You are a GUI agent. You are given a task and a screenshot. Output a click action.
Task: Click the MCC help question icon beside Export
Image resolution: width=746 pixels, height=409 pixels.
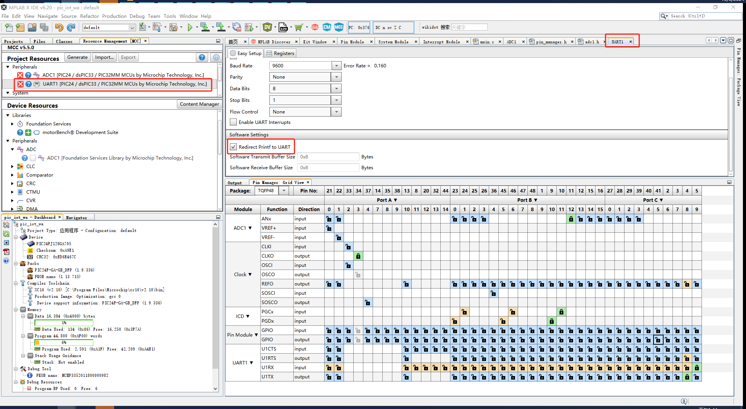[x=202, y=57]
